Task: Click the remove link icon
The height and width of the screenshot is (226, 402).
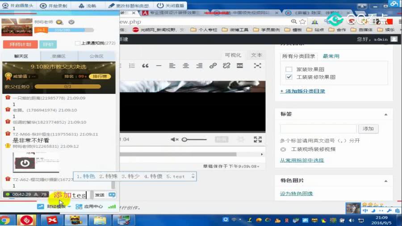Action: tap(226, 66)
